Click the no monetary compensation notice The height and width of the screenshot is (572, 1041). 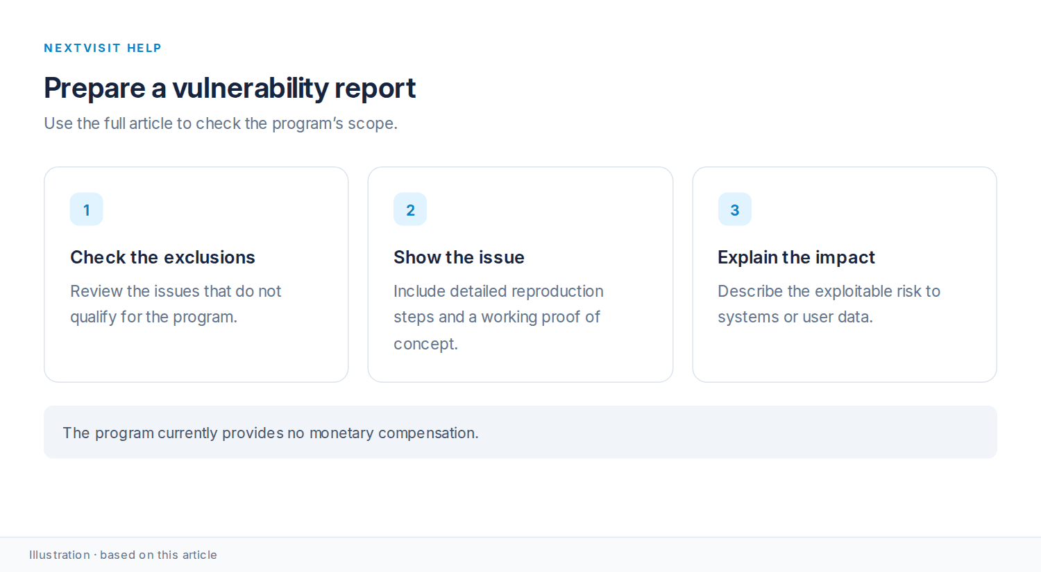coord(520,432)
